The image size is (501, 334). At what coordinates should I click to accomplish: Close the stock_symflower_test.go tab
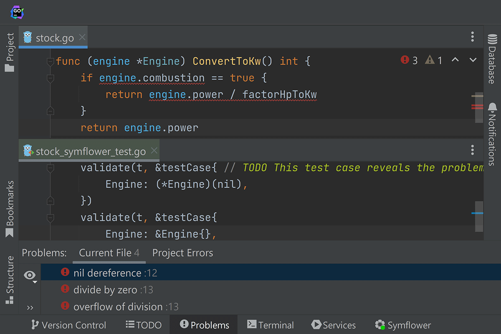(x=154, y=150)
